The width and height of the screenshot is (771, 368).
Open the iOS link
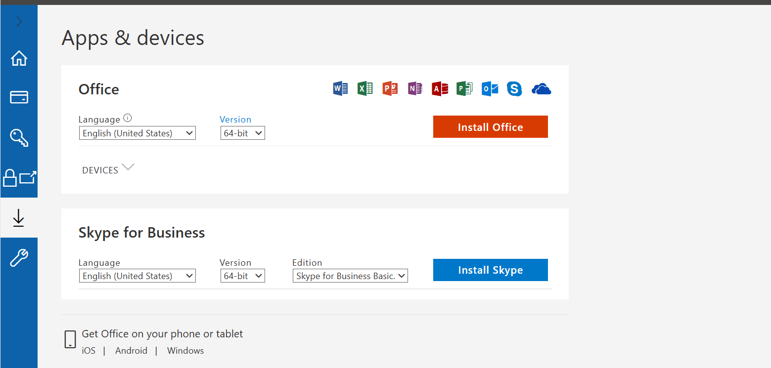(89, 351)
